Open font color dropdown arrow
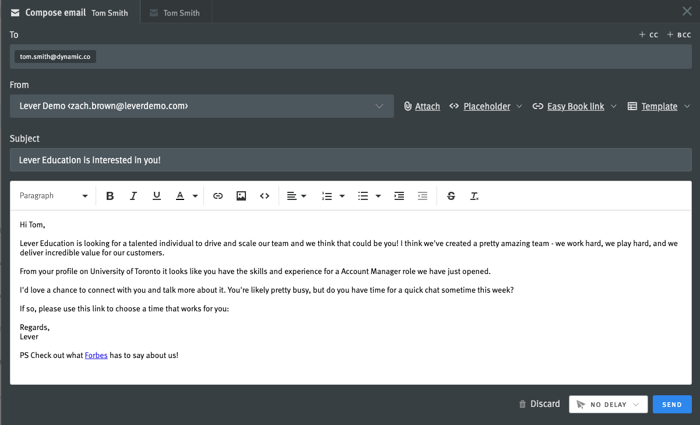The image size is (700, 425). point(195,196)
